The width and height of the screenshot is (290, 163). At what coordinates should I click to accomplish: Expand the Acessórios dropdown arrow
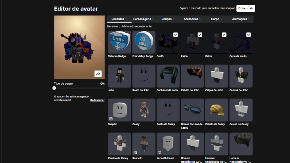click(200, 19)
